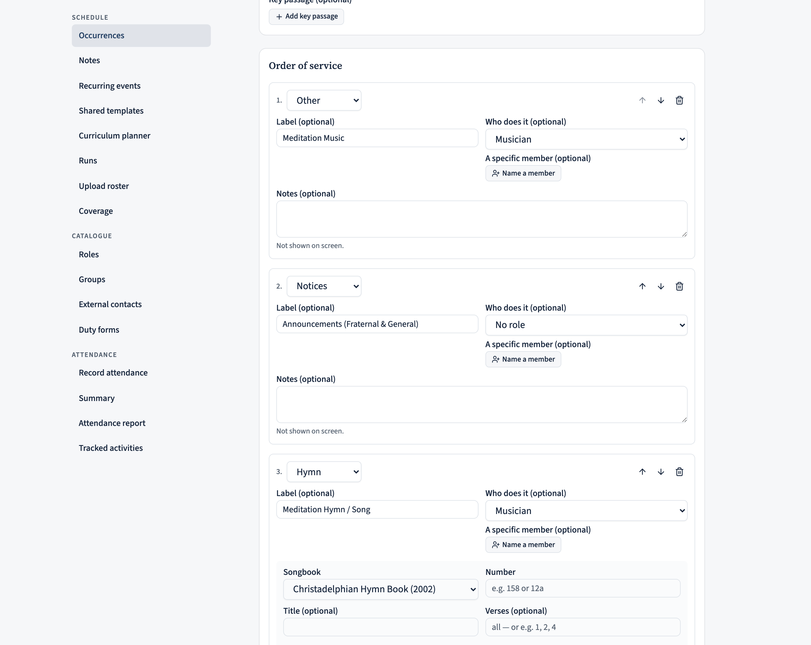Move item 2 Notices up

tap(642, 286)
